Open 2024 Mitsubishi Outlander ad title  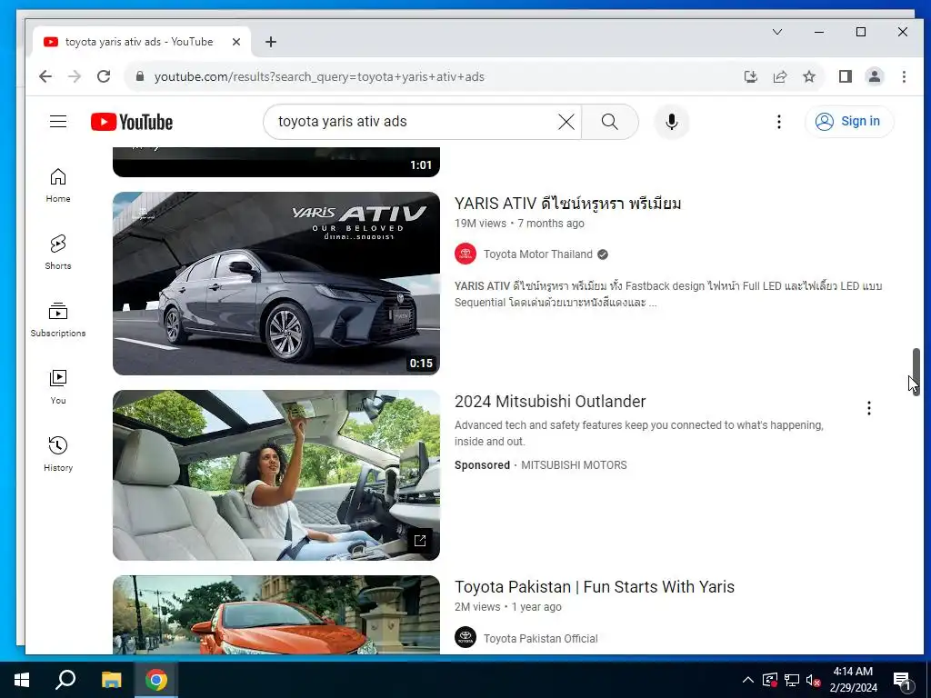(x=550, y=401)
